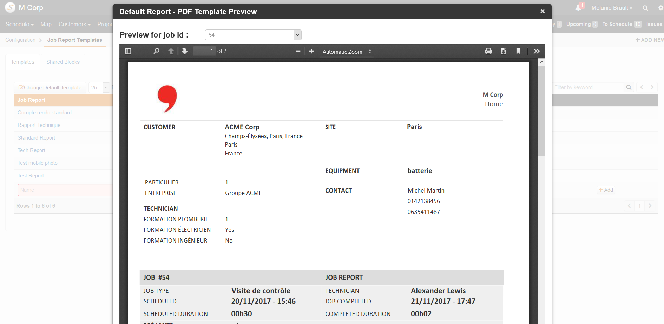664x324 pixels.
Task: Open Test mobile photo template
Action: click(x=38, y=163)
